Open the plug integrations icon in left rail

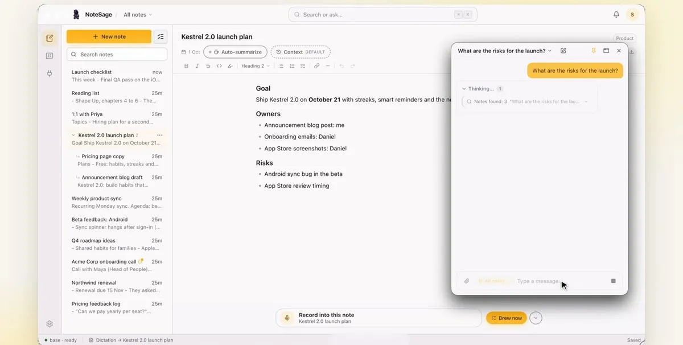[x=50, y=73]
